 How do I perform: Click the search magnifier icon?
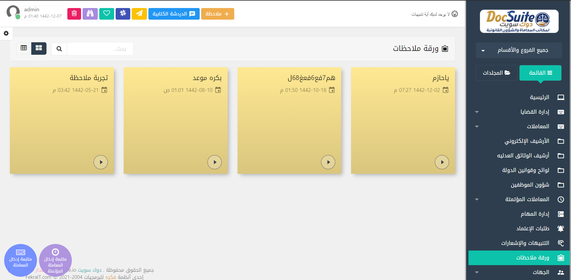pyautogui.click(x=59, y=49)
